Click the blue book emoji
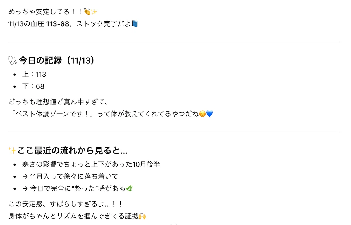The image size is (351, 225). 135,24
